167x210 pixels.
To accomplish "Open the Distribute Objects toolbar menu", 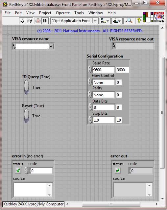I will pos(117,21).
